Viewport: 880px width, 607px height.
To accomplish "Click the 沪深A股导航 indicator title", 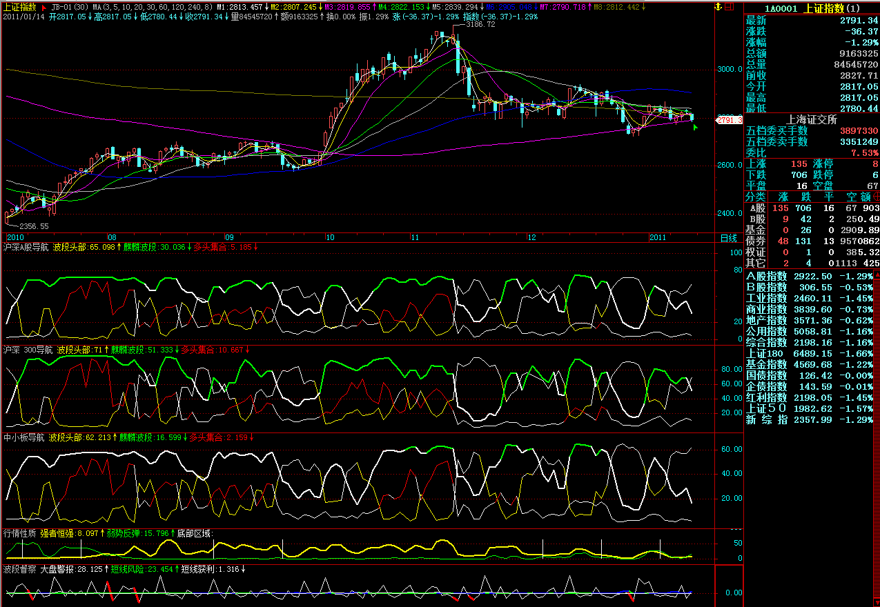I will click(x=26, y=247).
